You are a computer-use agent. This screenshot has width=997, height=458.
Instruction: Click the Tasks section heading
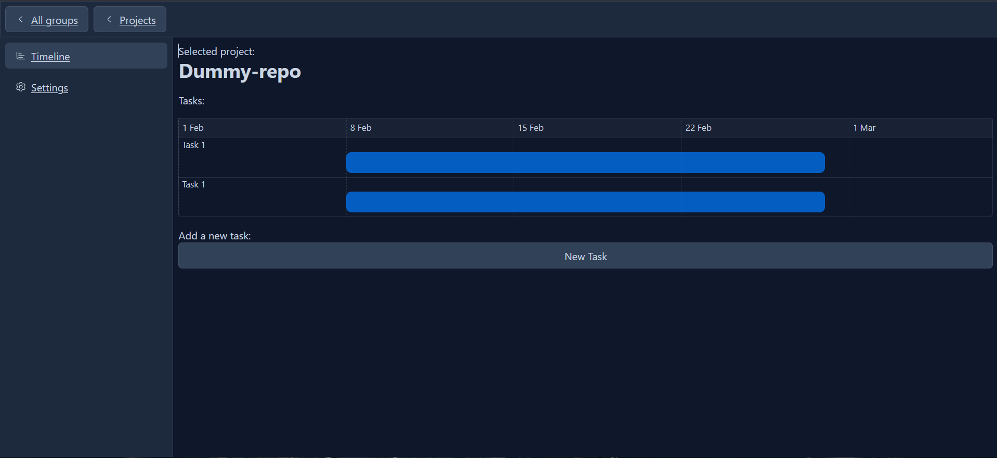click(x=191, y=101)
